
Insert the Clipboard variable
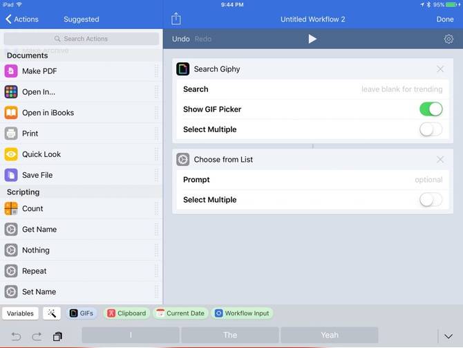tap(126, 313)
